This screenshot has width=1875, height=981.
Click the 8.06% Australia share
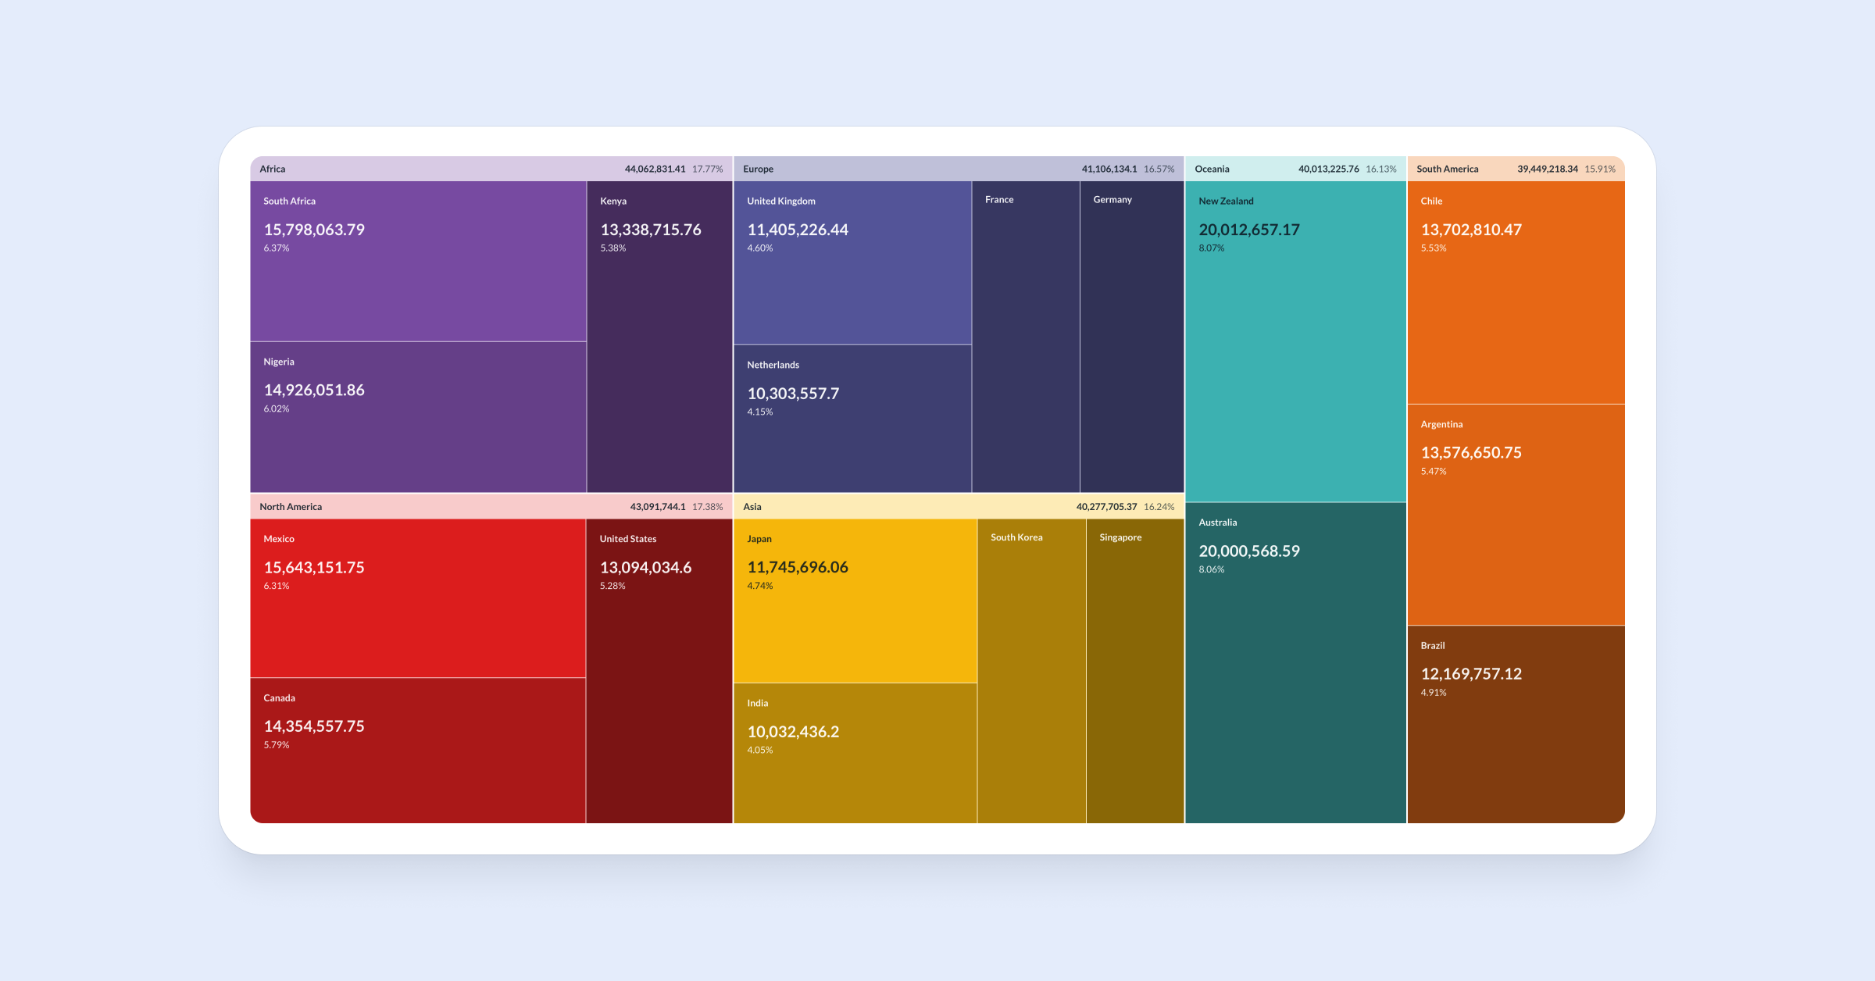[1212, 569]
